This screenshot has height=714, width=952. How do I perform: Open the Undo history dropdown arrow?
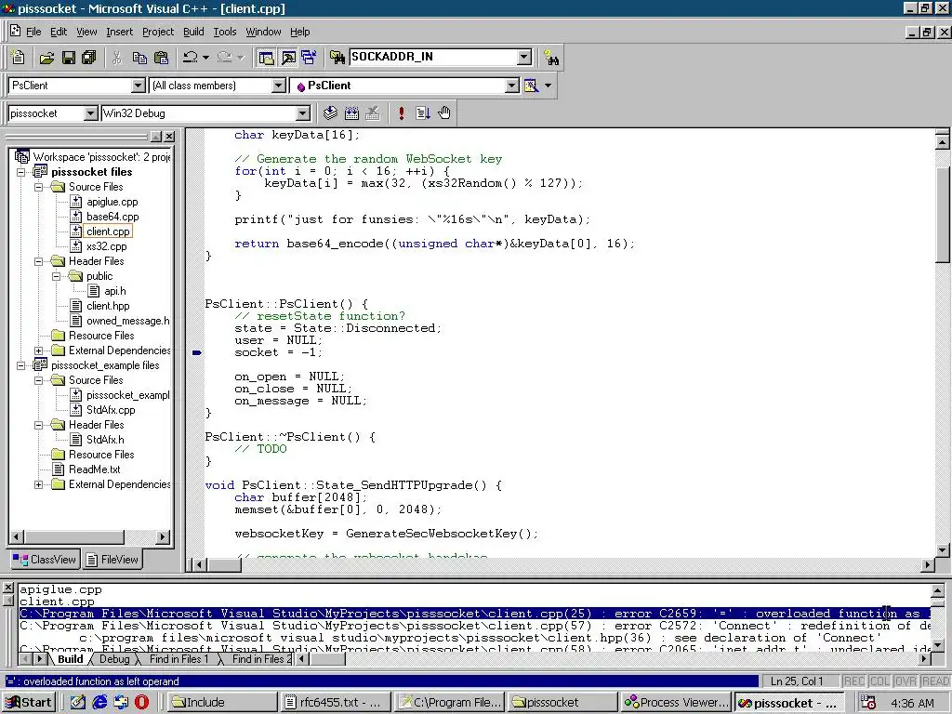coord(205,58)
